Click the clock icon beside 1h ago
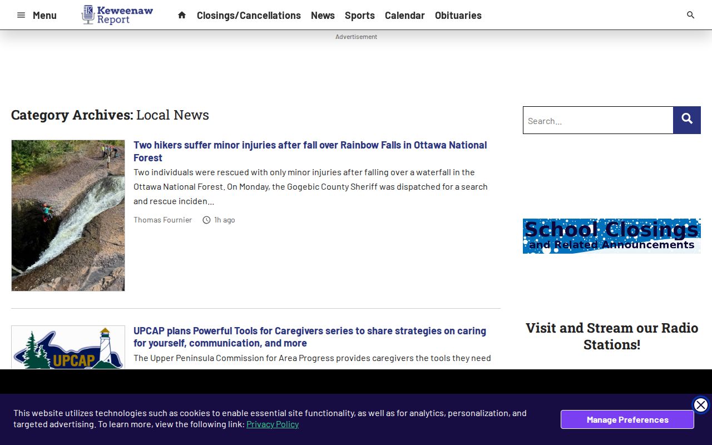Screen dimensions: 712x445 point(206,220)
